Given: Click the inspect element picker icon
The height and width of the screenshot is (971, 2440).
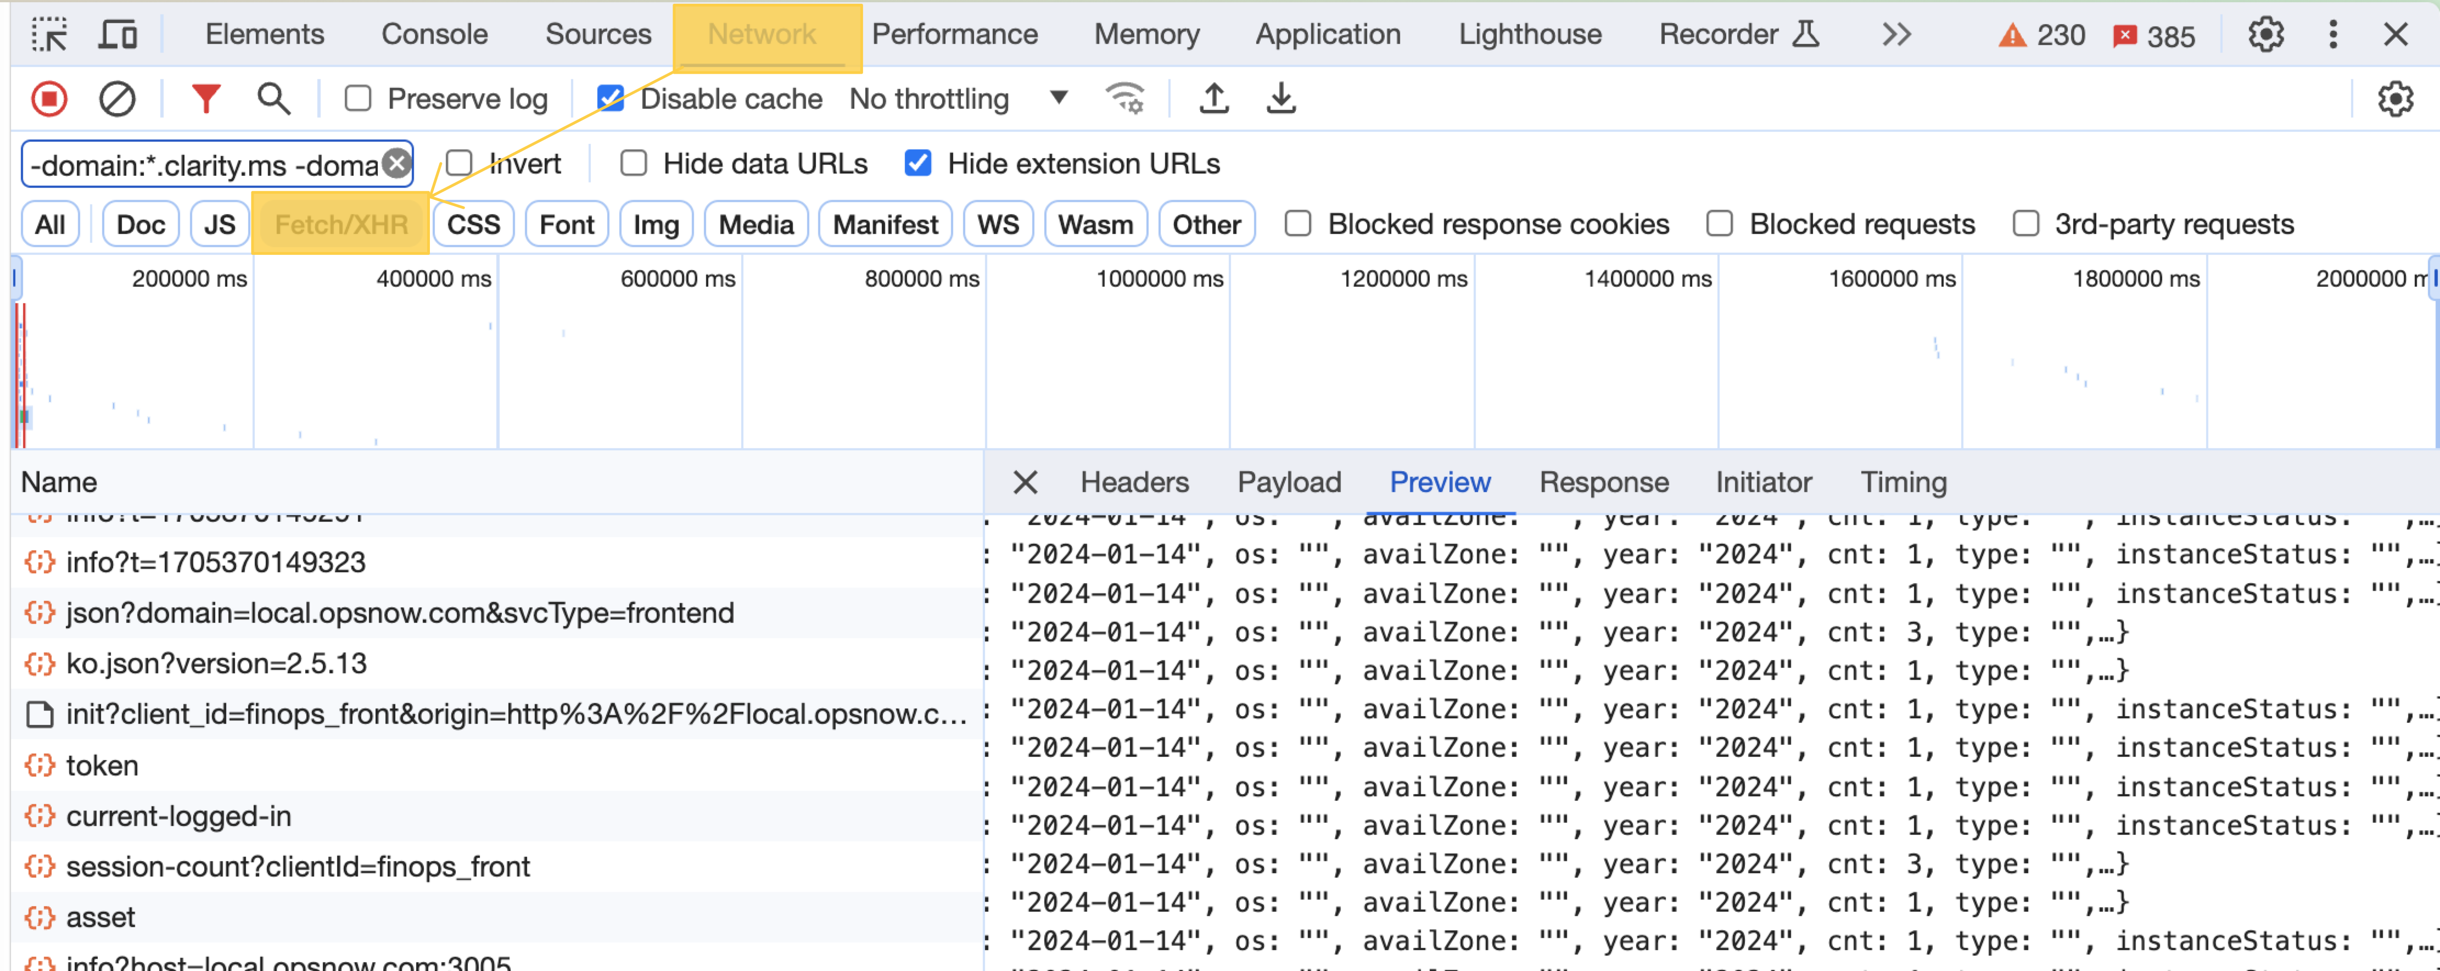Looking at the screenshot, I should 49,35.
